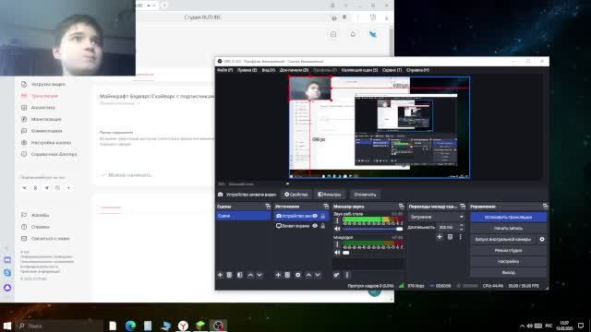
Task: Toggle lock on video capture device source
Action: [x=323, y=216]
